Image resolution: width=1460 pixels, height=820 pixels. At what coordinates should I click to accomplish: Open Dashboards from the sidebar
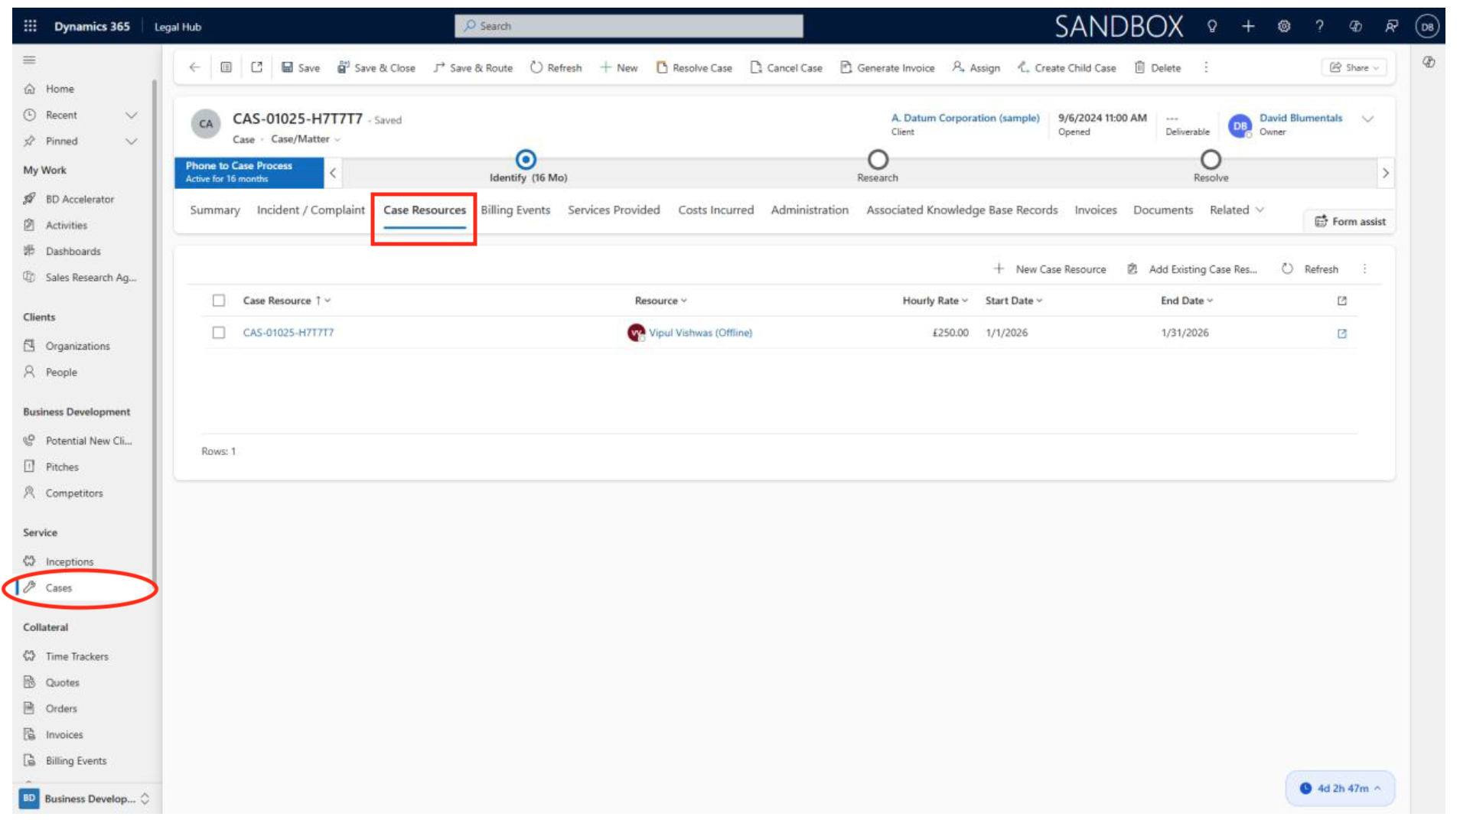pyautogui.click(x=73, y=251)
